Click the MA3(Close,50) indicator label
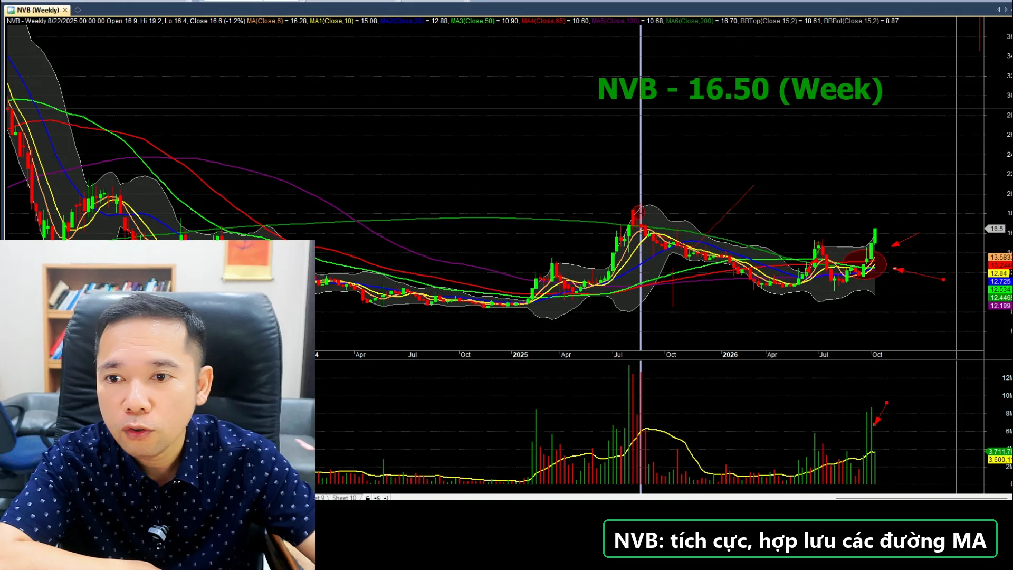Viewport: 1013px width, 570px height. tap(472, 21)
